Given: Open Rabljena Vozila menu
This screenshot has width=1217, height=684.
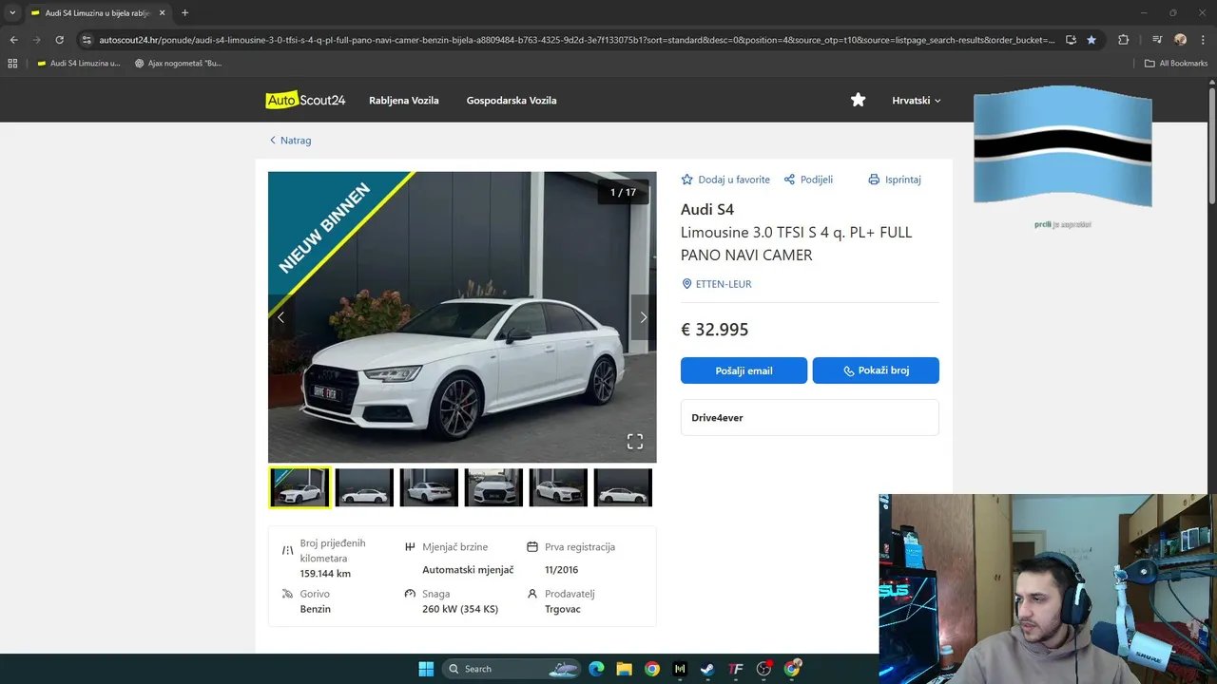Looking at the screenshot, I should click(x=404, y=100).
